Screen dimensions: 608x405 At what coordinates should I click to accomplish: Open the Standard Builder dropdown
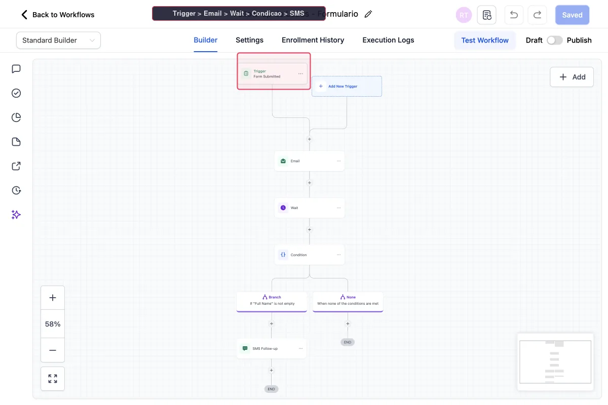(58, 40)
